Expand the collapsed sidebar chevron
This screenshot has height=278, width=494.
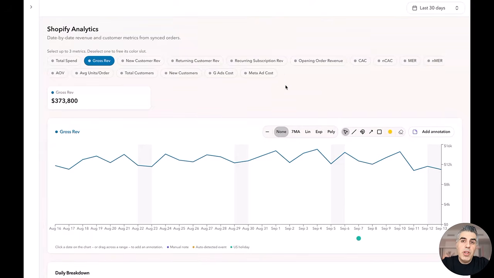coord(31,7)
